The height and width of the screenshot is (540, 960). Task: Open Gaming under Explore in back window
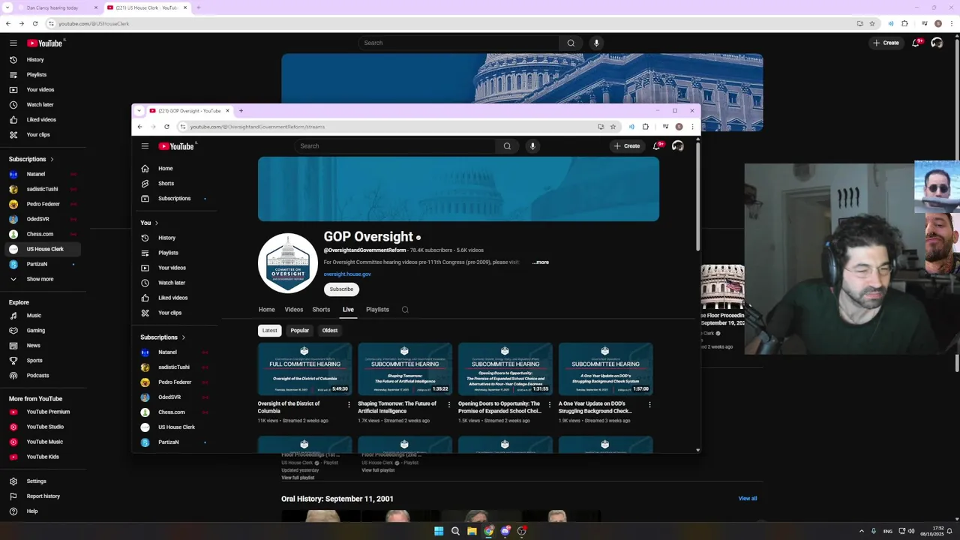click(x=36, y=331)
